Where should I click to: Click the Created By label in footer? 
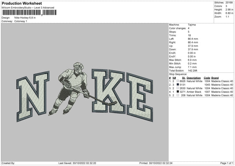coord(8,163)
